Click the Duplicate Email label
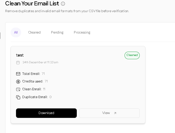 tap(35, 97)
